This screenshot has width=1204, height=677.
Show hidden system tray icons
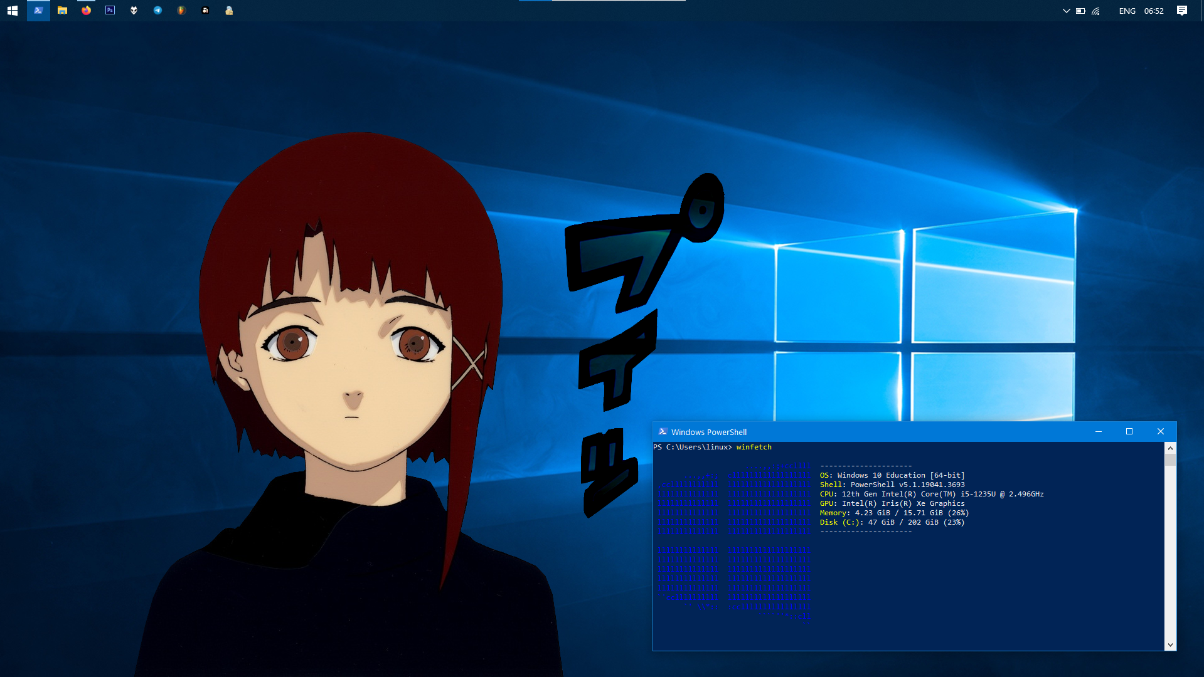[1066, 11]
